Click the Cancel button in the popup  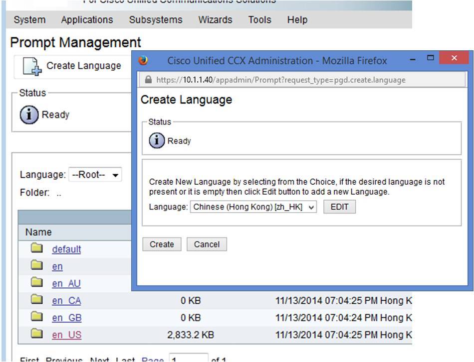click(x=207, y=244)
